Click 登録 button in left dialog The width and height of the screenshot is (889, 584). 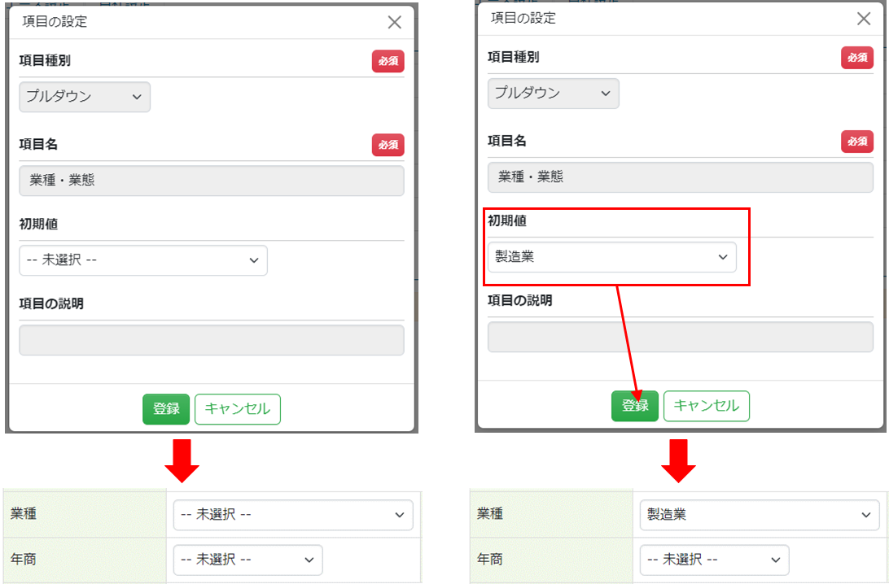pyautogui.click(x=166, y=409)
